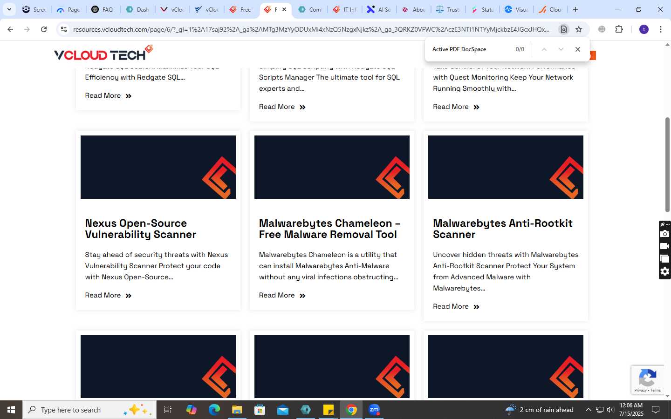Open Nexus Open-Source Vulnerability Scanner thumbnail
671x419 pixels.
point(158,167)
